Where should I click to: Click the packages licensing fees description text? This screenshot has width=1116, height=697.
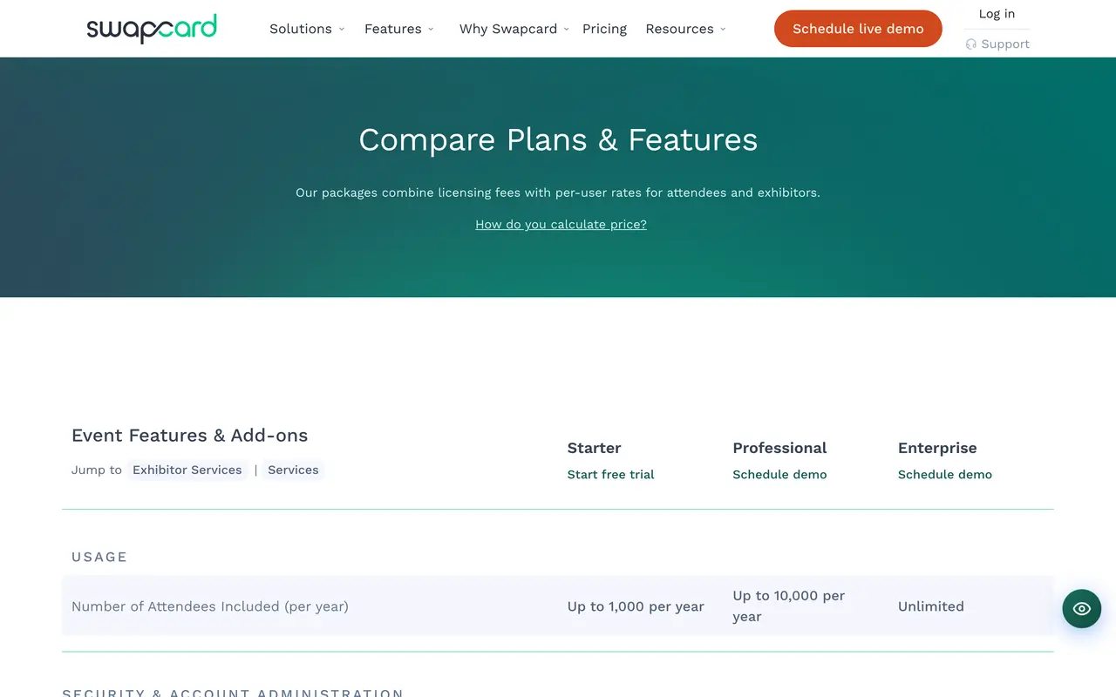click(558, 193)
